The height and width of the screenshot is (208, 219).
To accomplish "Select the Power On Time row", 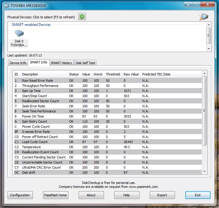I will pyautogui.click(x=108, y=116).
